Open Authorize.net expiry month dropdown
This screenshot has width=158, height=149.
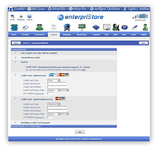(54, 90)
